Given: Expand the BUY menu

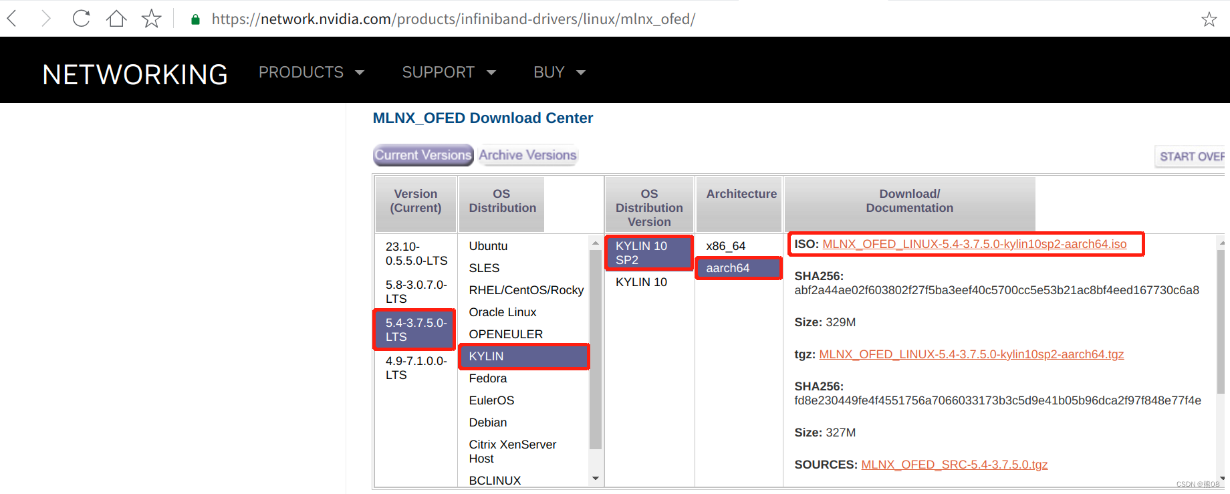Looking at the screenshot, I should tap(560, 72).
